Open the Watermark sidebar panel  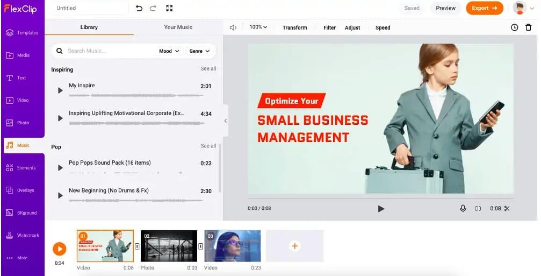(23, 235)
